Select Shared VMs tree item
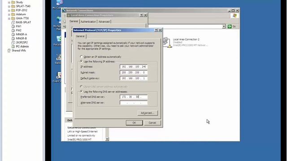Viewport: 287px width, 161px height. (19, 51)
